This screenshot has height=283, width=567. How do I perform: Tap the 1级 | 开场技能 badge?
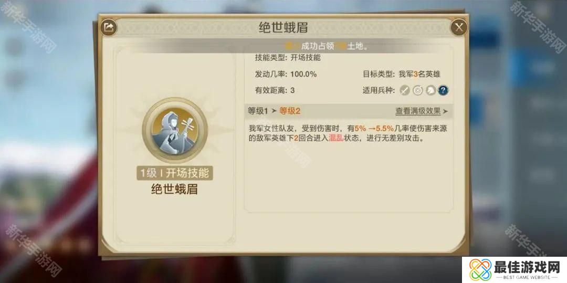pyautogui.click(x=175, y=173)
